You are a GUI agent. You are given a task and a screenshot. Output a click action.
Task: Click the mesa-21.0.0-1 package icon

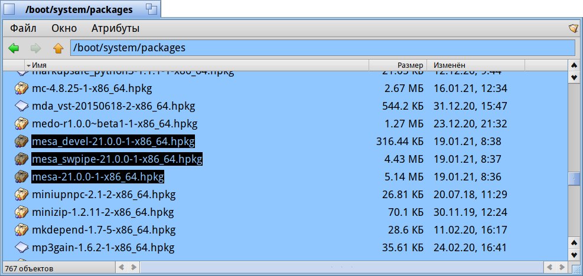click(x=22, y=176)
